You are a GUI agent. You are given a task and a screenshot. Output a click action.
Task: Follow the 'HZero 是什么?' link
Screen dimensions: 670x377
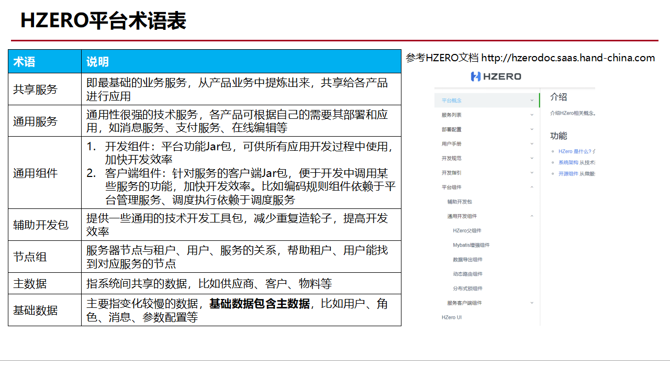click(575, 151)
